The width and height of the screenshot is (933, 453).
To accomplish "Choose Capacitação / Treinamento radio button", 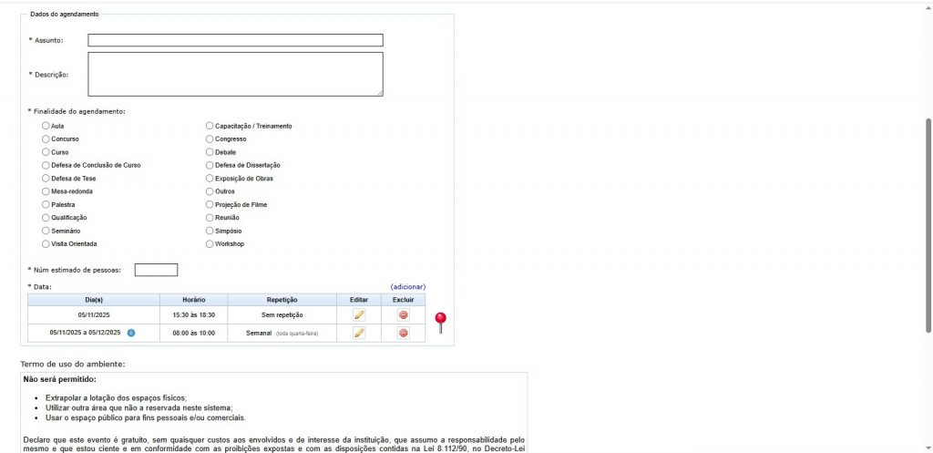I will pos(210,126).
